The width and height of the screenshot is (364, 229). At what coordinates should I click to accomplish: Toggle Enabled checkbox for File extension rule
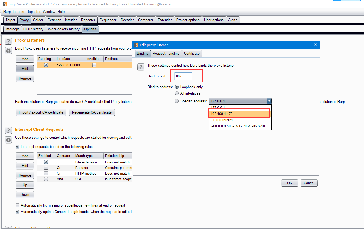click(46, 162)
